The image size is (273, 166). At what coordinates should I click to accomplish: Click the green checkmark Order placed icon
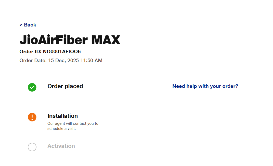tap(32, 87)
